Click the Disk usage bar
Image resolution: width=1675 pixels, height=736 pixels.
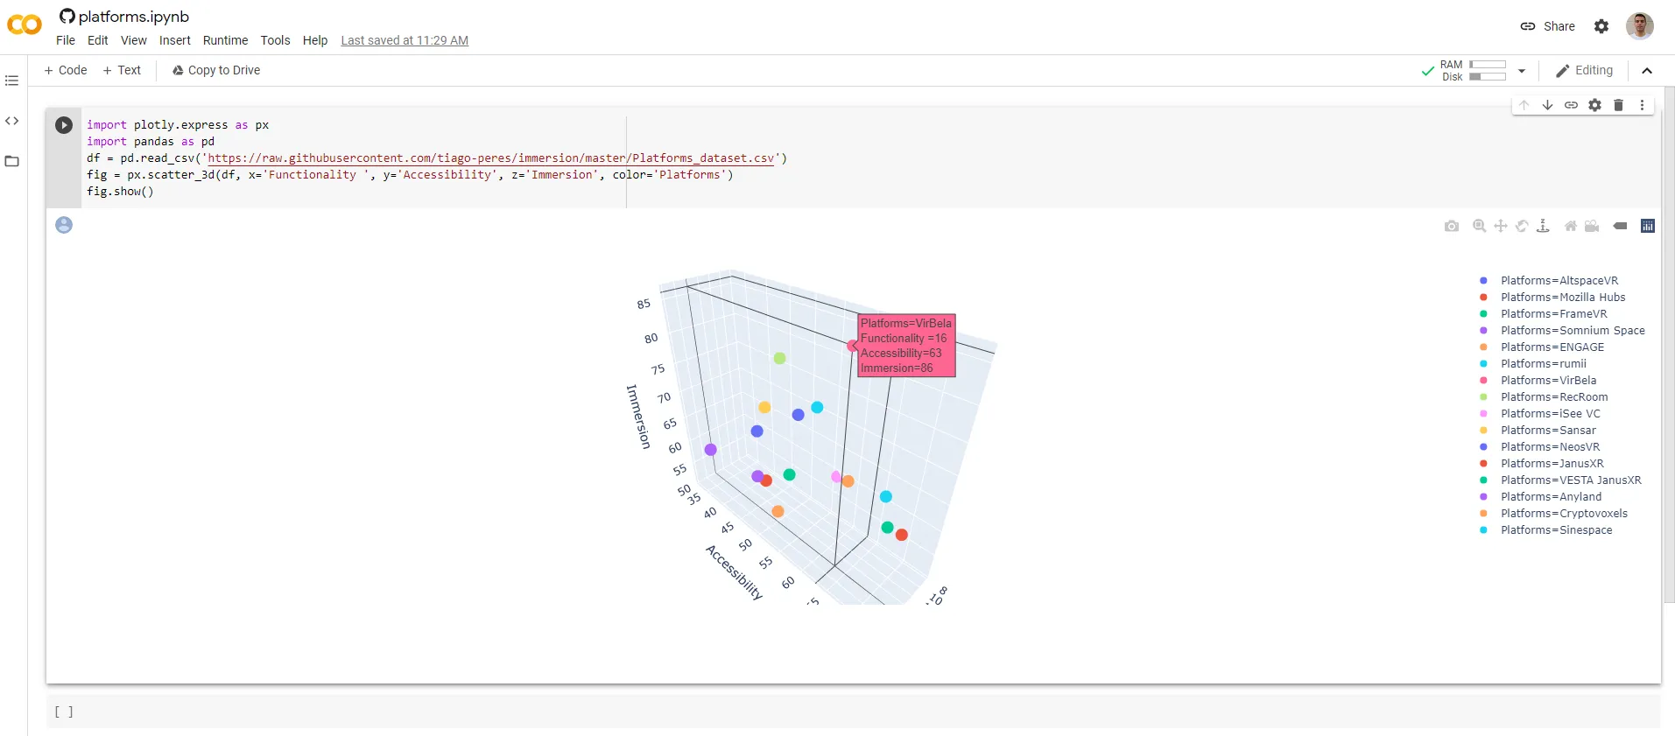point(1488,77)
